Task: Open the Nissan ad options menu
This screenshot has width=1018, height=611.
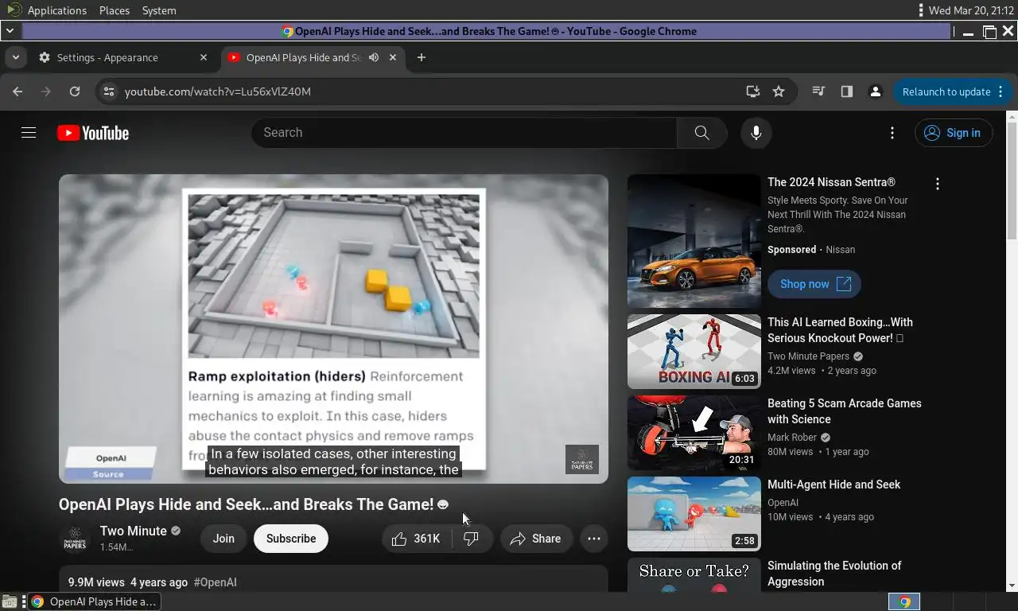Action: coord(938,184)
